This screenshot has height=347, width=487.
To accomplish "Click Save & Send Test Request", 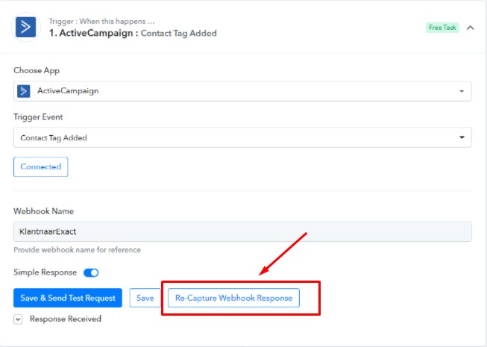I will click(x=68, y=298).
